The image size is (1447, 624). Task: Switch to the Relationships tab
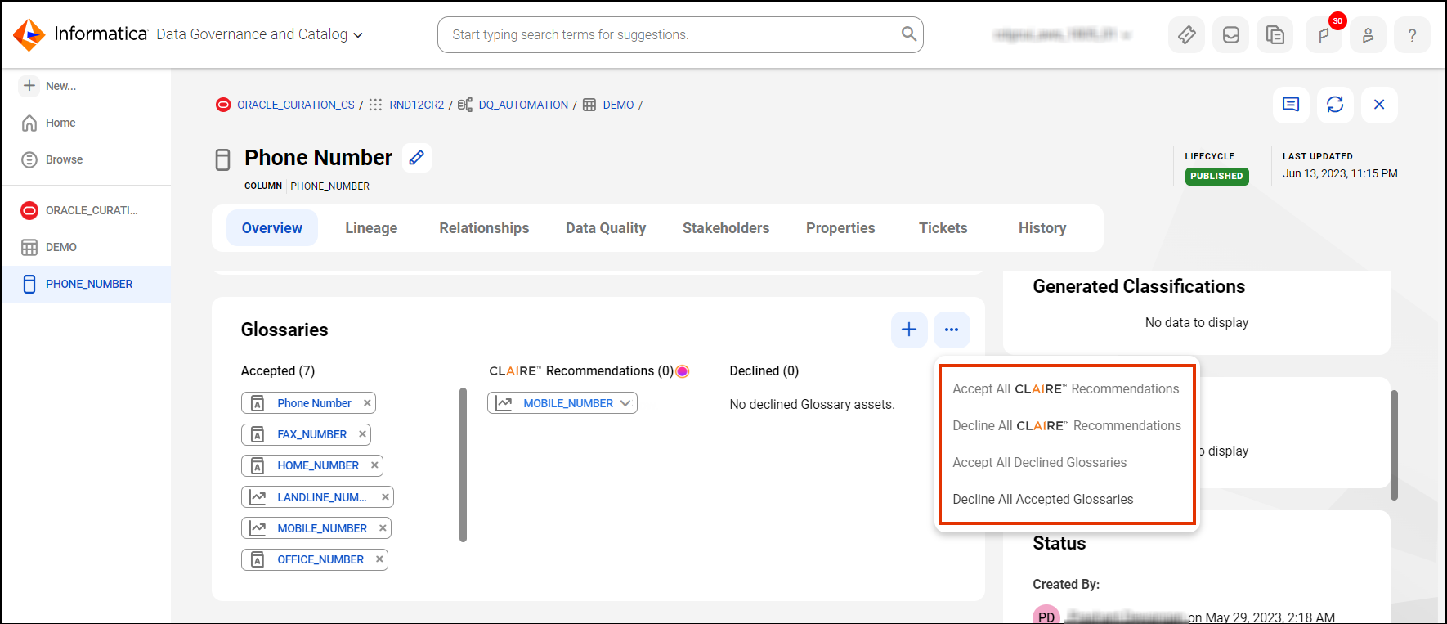484,228
